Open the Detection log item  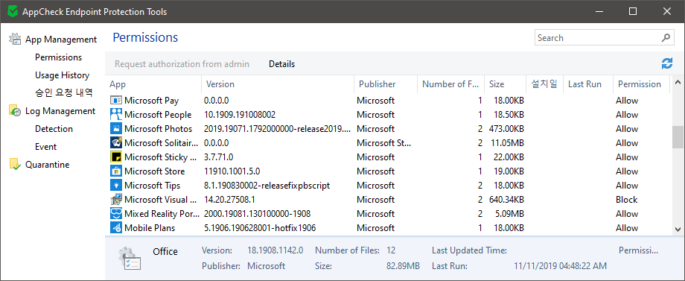point(54,129)
